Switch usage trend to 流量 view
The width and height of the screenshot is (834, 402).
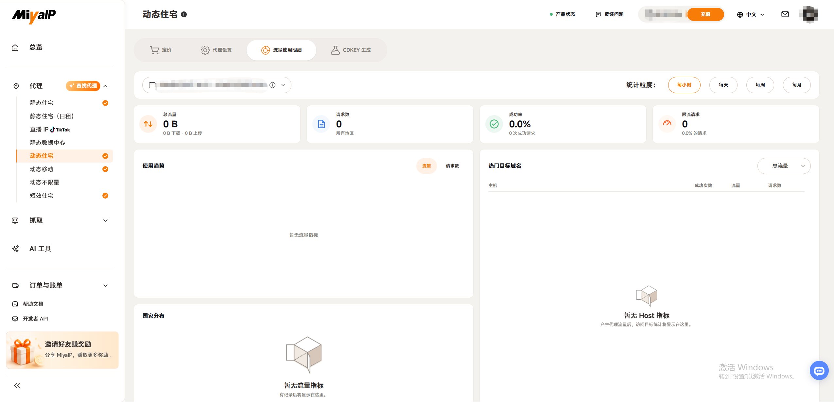tap(426, 166)
